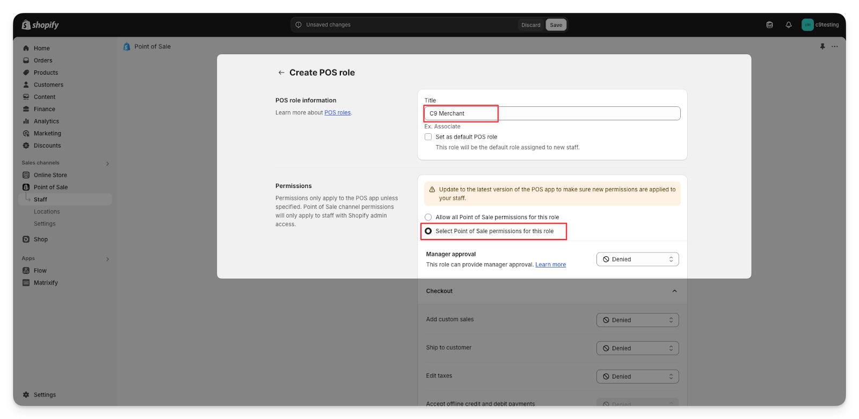Viewport: 859px width, 419px height.
Task: Select Allow all Point of Sale permissions radio
Action: point(428,218)
